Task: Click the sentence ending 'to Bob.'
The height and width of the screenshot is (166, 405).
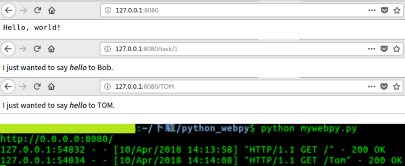Action: pos(58,68)
